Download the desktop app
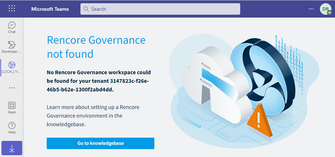This screenshot has width=335, height=157. 12,148
